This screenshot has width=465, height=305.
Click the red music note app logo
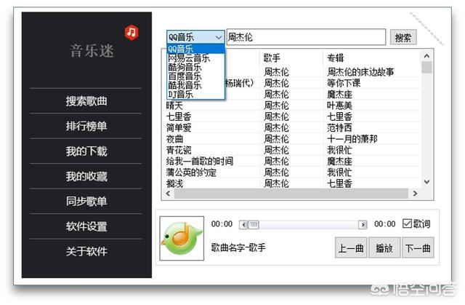[132, 32]
